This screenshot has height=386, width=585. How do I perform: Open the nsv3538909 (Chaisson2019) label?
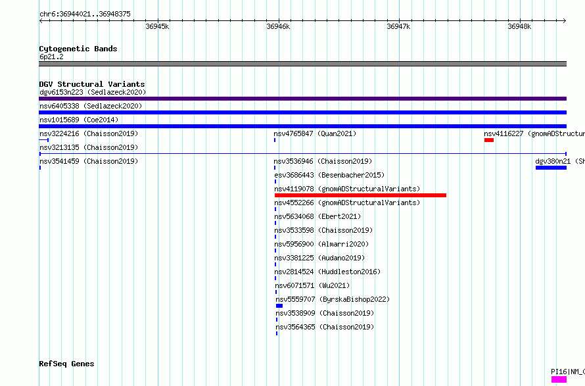[x=325, y=313]
